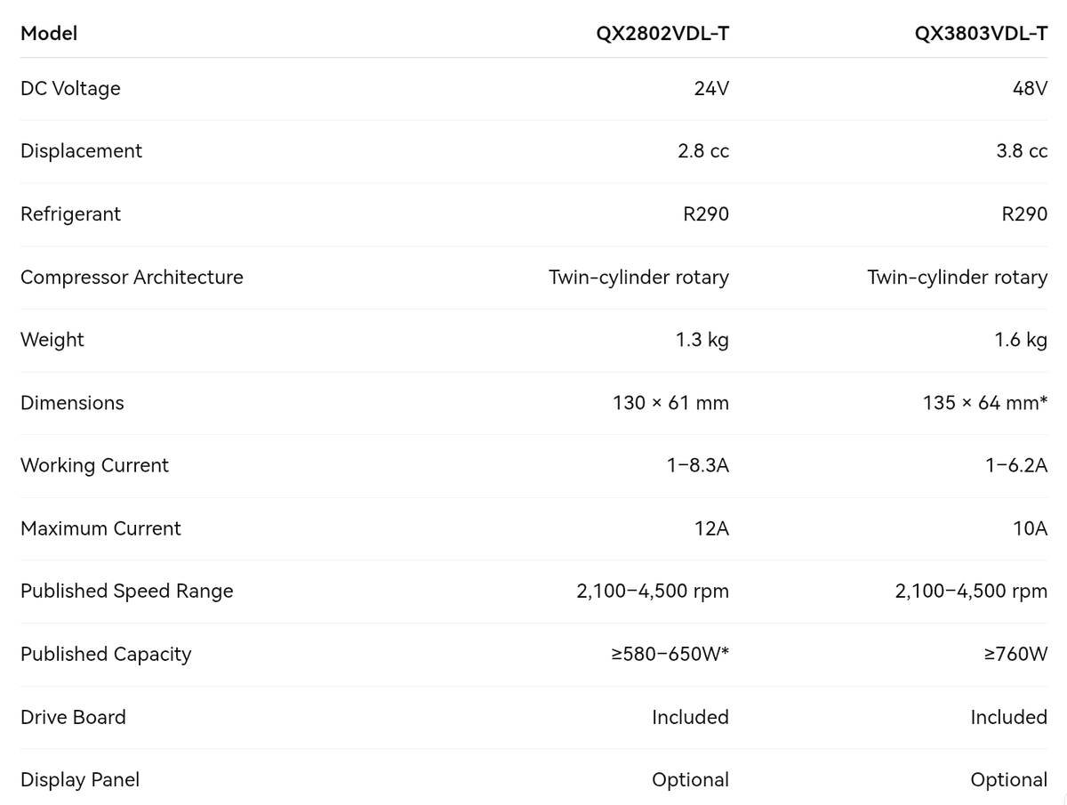Click the Displacement row label
The image size is (1067, 805).
(81, 151)
